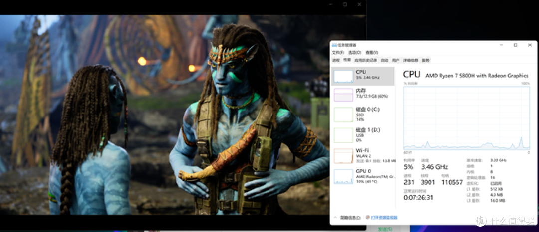Maximize the Task Manager window

[x=515, y=45]
